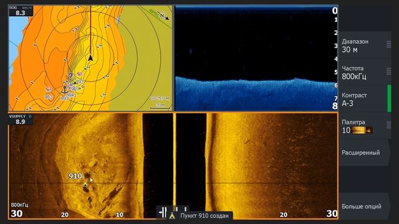Click the 5 depth mark on sonar scale
The image size is (399, 224).
pos(336,72)
